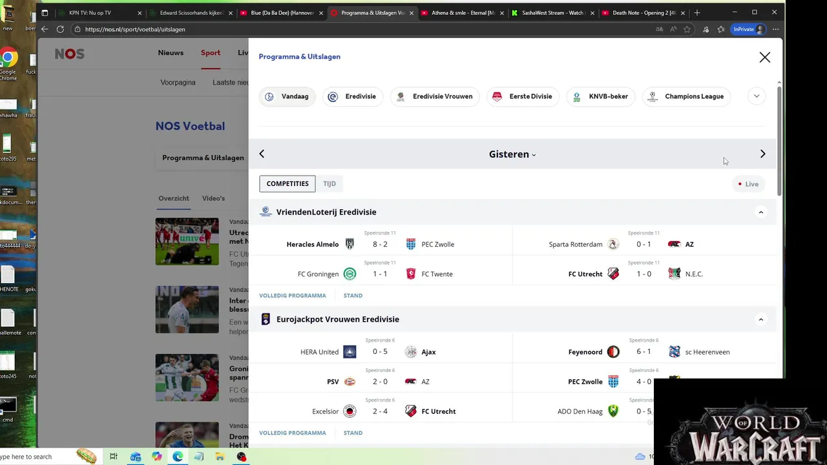Switch view to TIJD

pos(330,183)
